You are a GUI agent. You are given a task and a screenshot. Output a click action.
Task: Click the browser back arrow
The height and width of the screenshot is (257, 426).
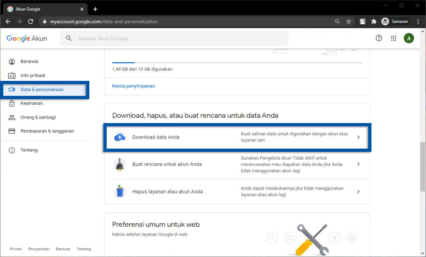8,21
